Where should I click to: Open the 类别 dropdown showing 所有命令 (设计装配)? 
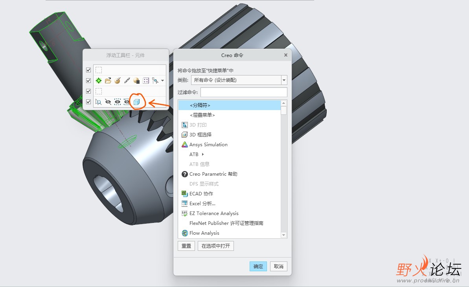click(239, 80)
